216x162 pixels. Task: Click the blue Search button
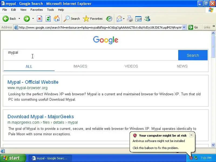(x=193, y=55)
